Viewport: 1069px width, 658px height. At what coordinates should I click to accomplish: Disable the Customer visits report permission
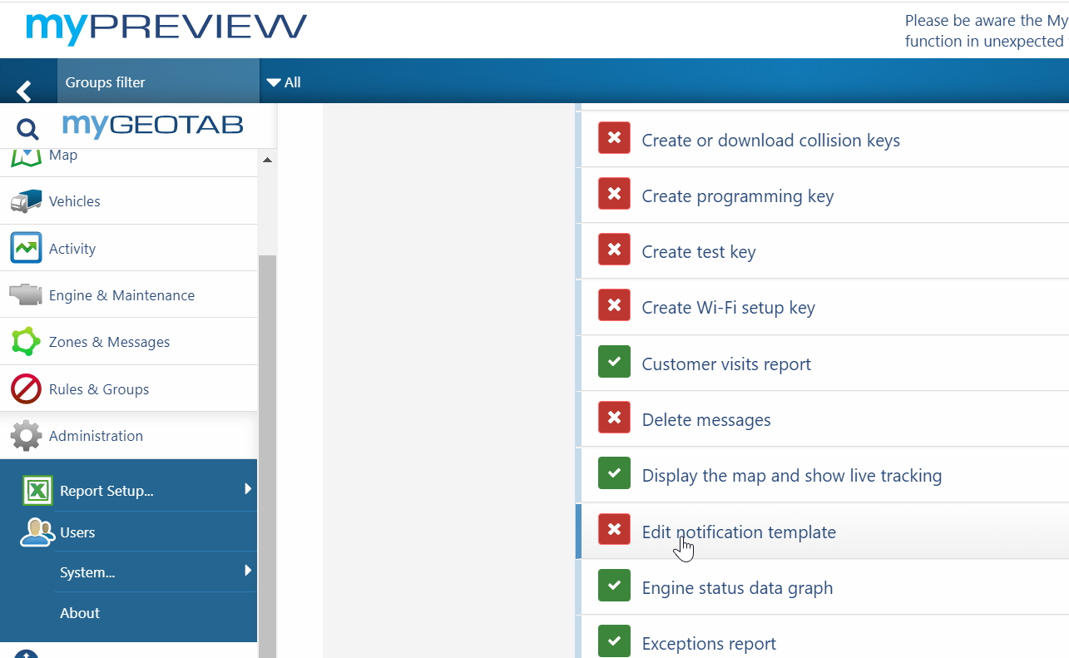pyautogui.click(x=613, y=361)
